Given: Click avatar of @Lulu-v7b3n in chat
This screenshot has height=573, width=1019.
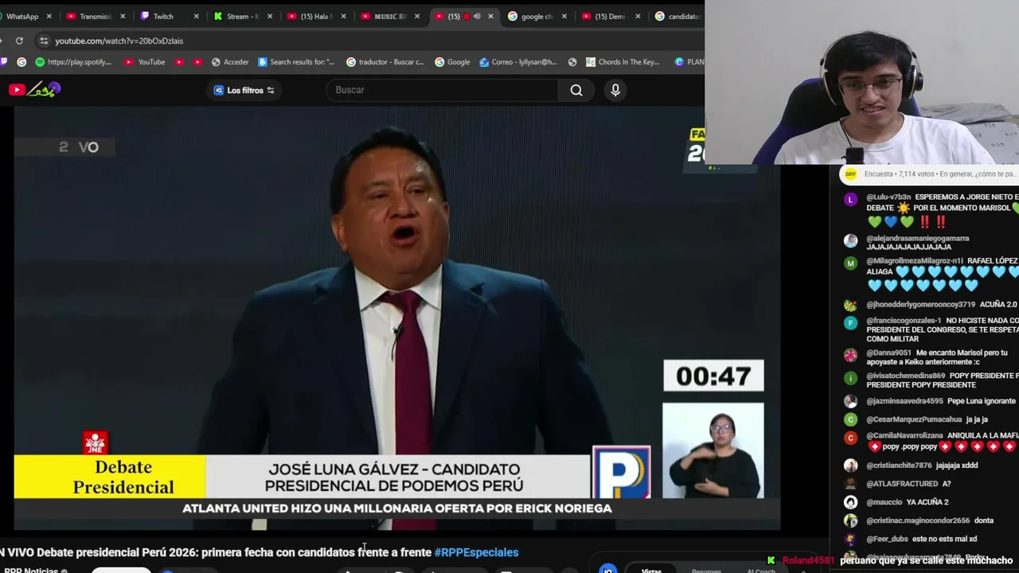Looking at the screenshot, I should pyautogui.click(x=850, y=199).
